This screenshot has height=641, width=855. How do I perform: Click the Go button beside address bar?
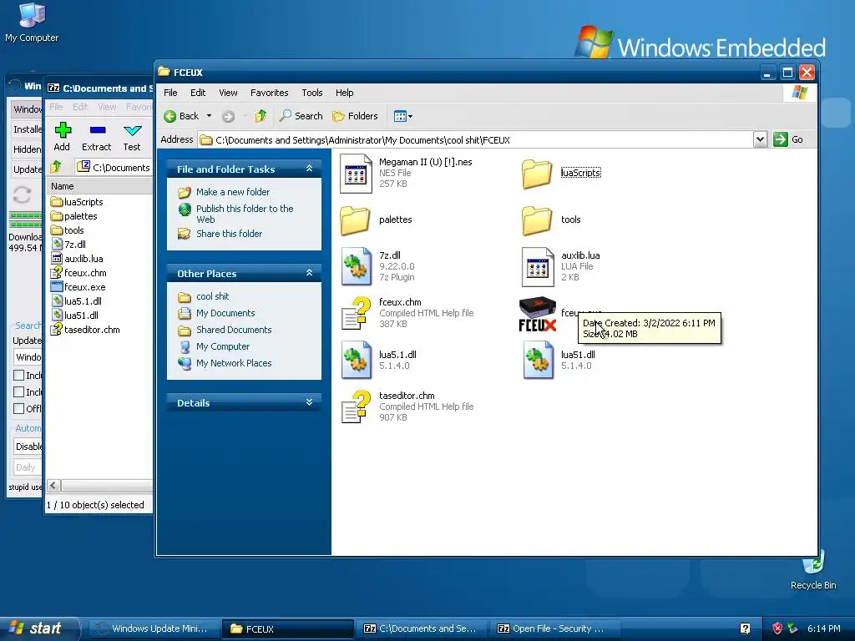[x=788, y=139]
